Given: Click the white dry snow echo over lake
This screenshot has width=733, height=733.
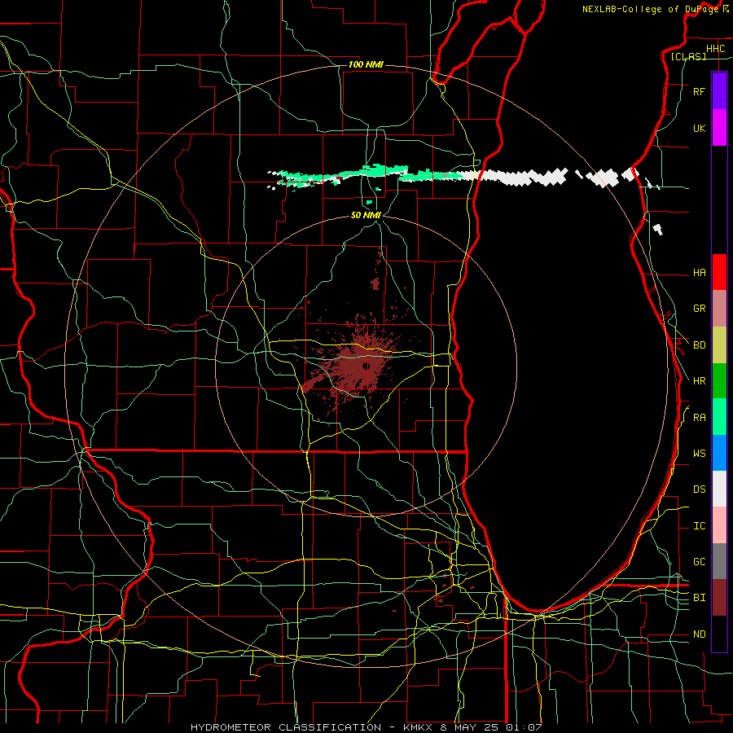Looking at the screenshot, I should pos(524,177).
